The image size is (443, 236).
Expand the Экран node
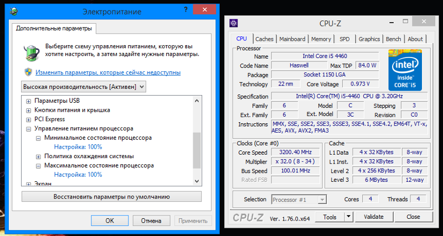pos(29,184)
